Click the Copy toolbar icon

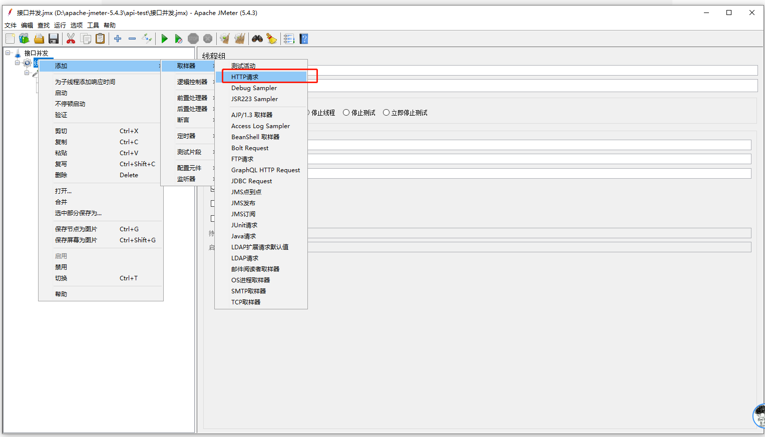(x=86, y=39)
